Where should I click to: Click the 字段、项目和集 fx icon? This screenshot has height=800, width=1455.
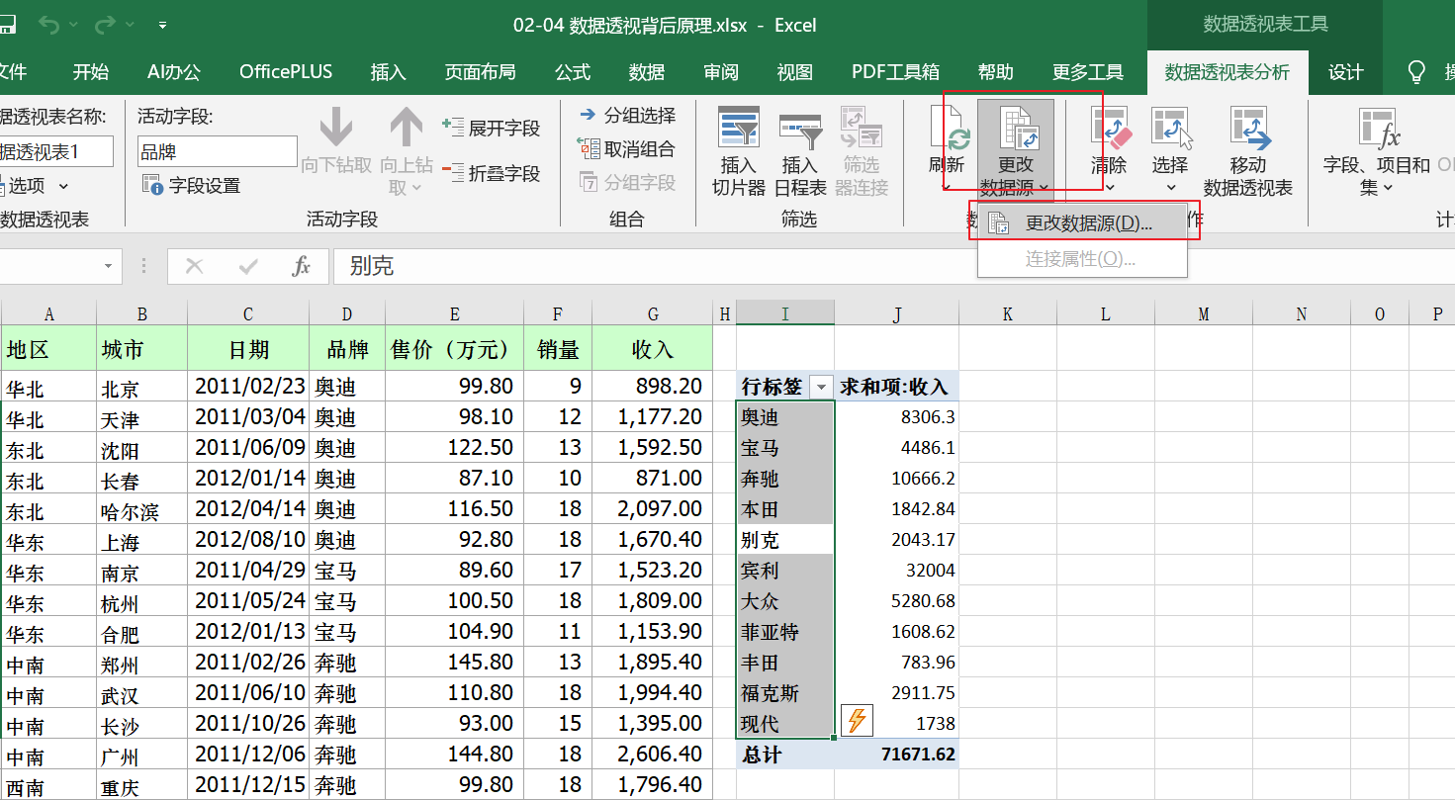(x=1379, y=129)
